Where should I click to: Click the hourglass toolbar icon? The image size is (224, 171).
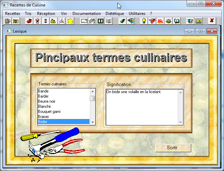coord(46,21)
